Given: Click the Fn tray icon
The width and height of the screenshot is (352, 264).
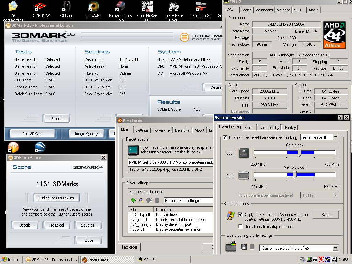Looking at the screenshot, I should (315, 260).
